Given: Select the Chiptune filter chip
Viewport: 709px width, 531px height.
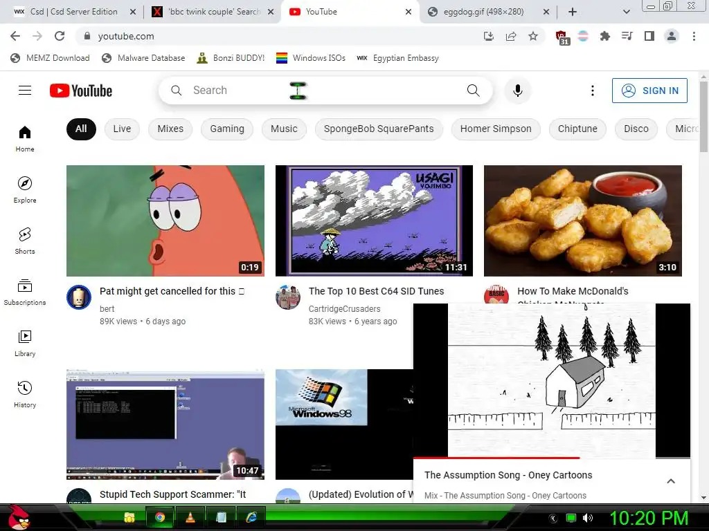Looking at the screenshot, I should (x=577, y=129).
